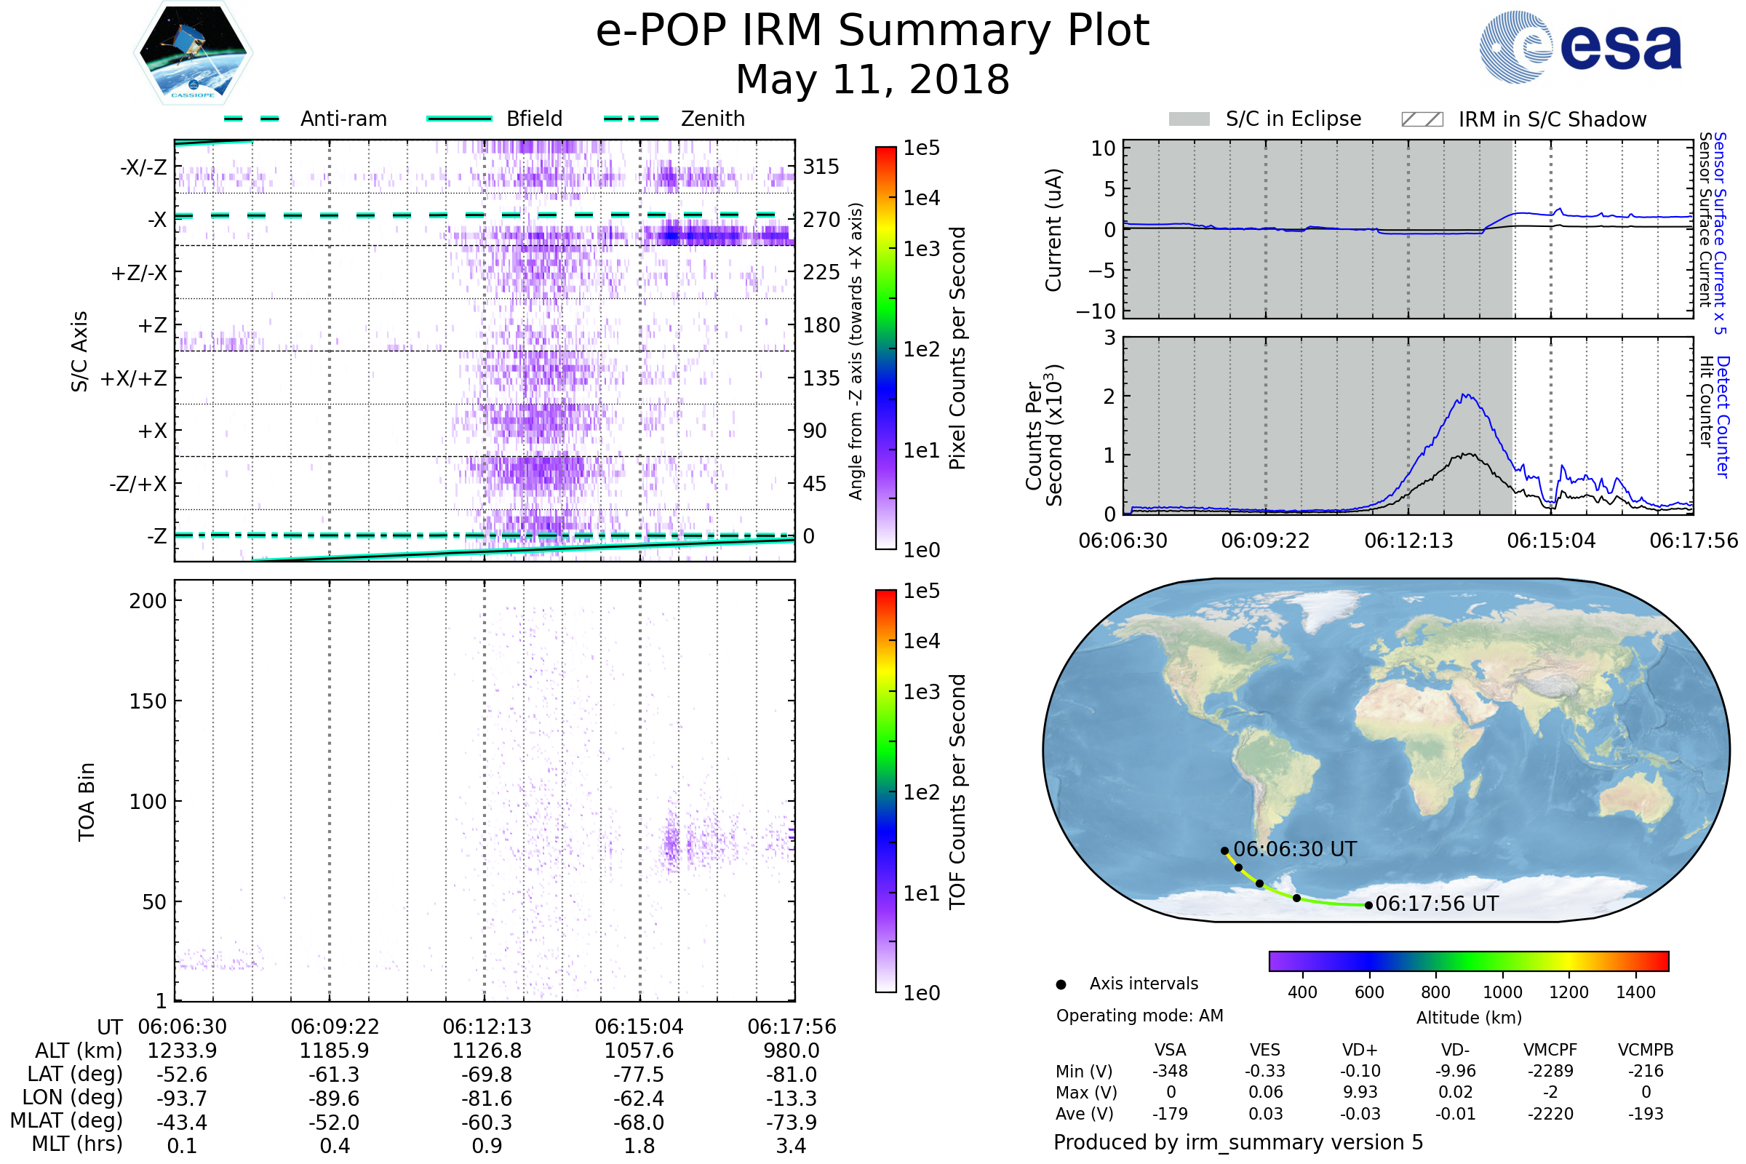Click the Altitude (km) horizontal colorbar
The height and width of the screenshot is (1164, 1746).
1468,960
